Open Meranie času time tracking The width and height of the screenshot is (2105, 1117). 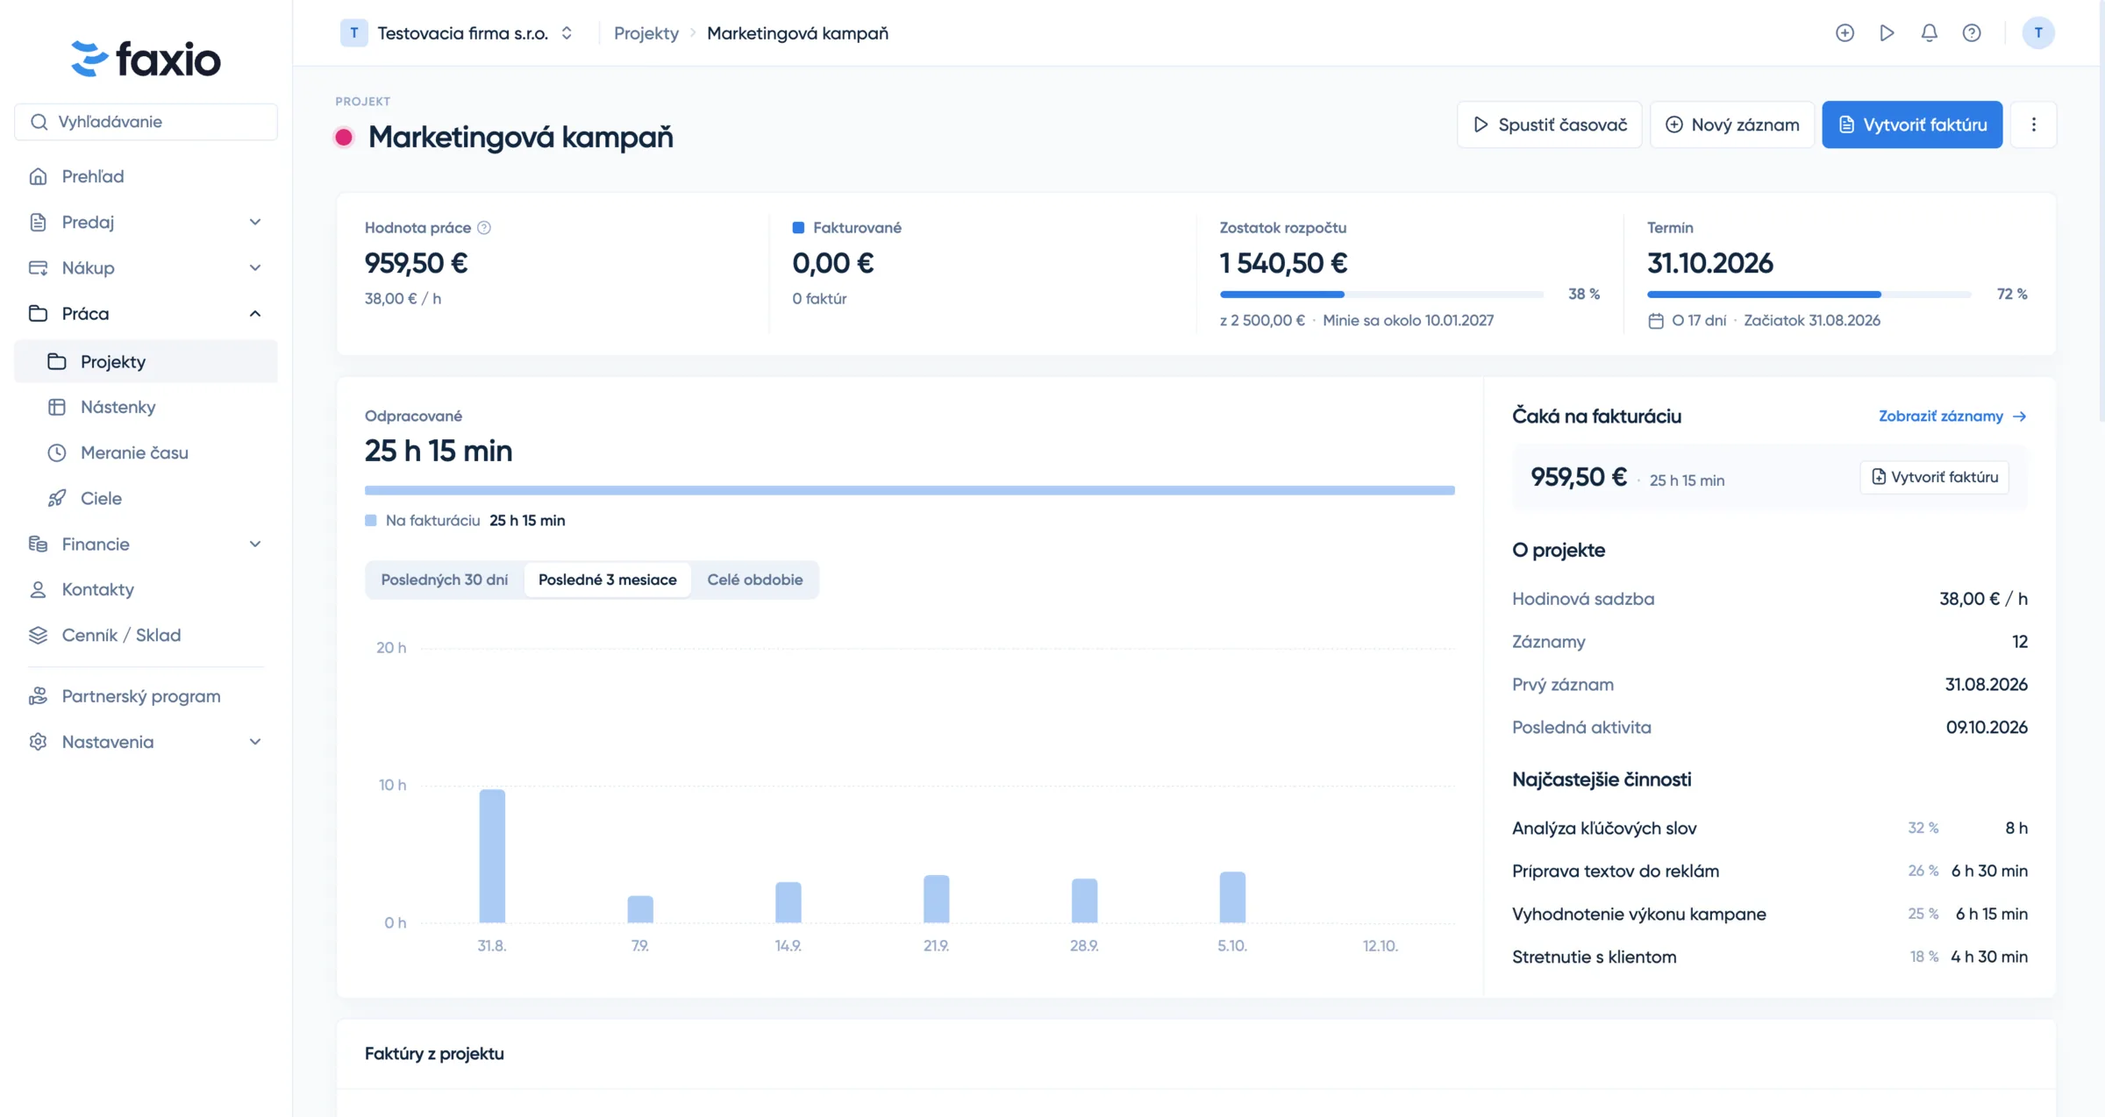(146, 452)
